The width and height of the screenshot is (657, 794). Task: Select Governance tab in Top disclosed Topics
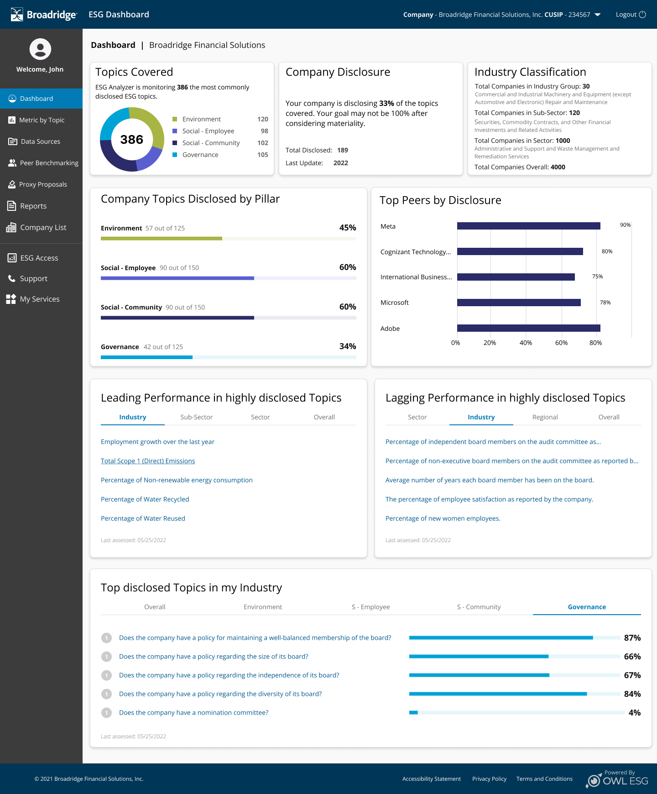click(587, 607)
